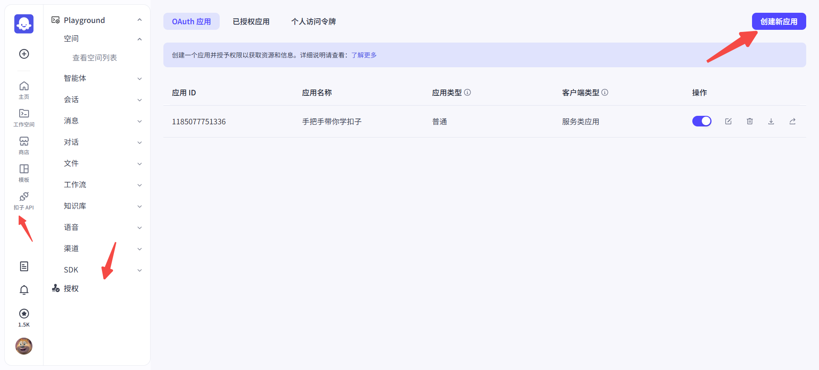Open the 工作空间 workspace icon
Screen dimensions: 819x370
coord(24,113)
